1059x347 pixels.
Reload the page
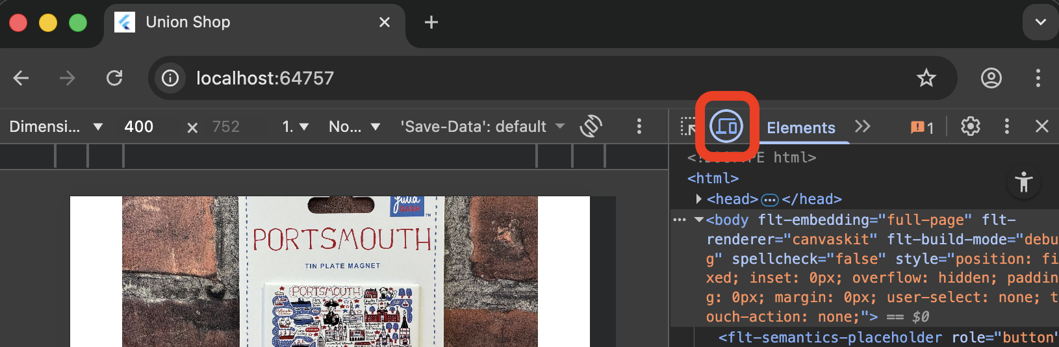pos(115,79)
